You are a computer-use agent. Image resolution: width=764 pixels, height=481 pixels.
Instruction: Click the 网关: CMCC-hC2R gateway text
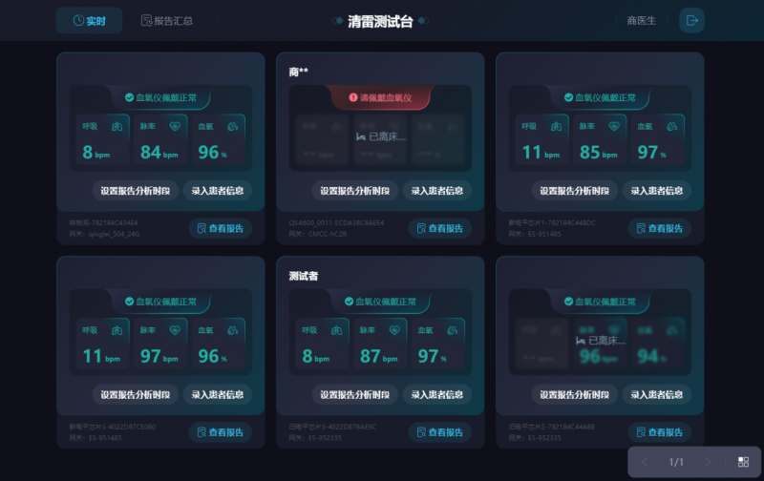[318, 234]
